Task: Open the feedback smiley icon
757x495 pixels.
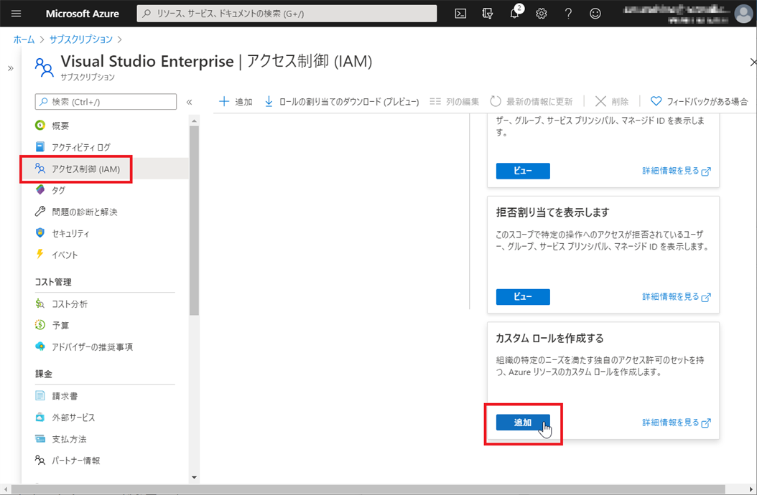Action: point(595,14)
